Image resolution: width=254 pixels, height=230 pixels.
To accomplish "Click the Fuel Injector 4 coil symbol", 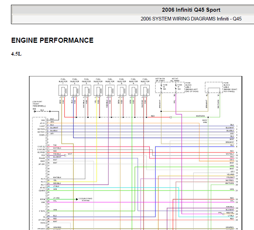I will click(134, 90).
